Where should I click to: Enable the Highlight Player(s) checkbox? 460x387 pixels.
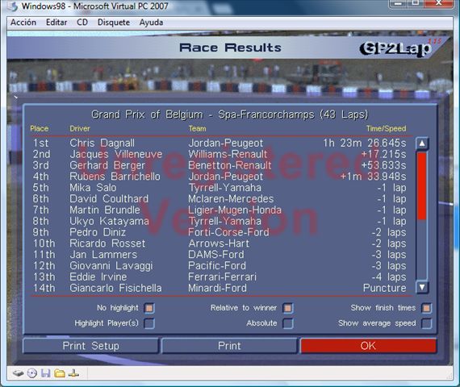(149, 323)
